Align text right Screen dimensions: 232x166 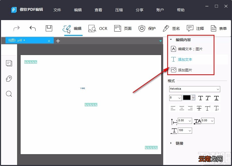tap(190, 108)
